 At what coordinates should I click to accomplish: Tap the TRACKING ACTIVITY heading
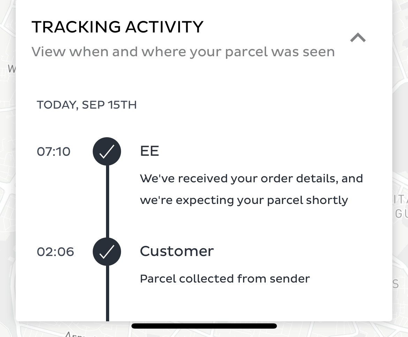click(118, 27)
